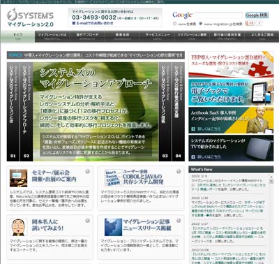Select the 'www' search radio button
This screenshot has width=279, height=264.
[x=175, y=24]
